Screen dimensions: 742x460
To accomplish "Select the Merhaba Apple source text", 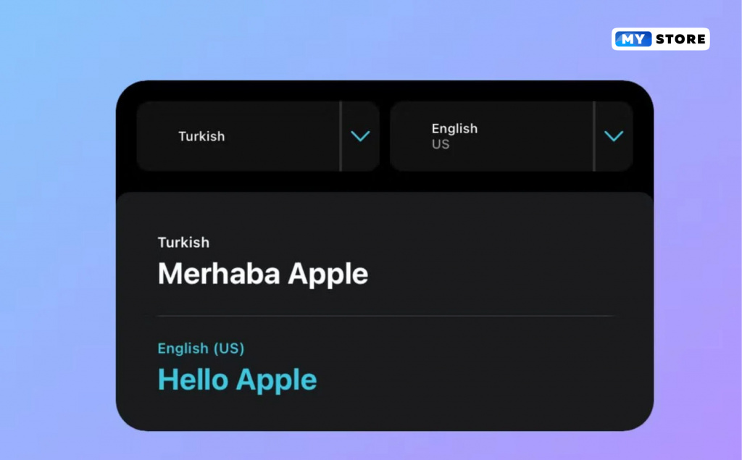I will [x=262, y=274].
